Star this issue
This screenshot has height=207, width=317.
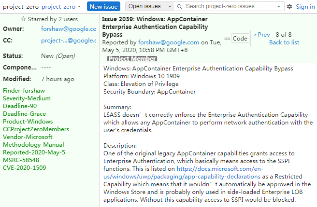[23, 19]
